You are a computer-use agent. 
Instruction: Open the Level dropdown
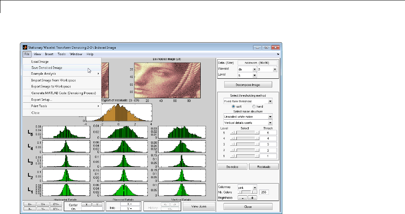(247, 75)
